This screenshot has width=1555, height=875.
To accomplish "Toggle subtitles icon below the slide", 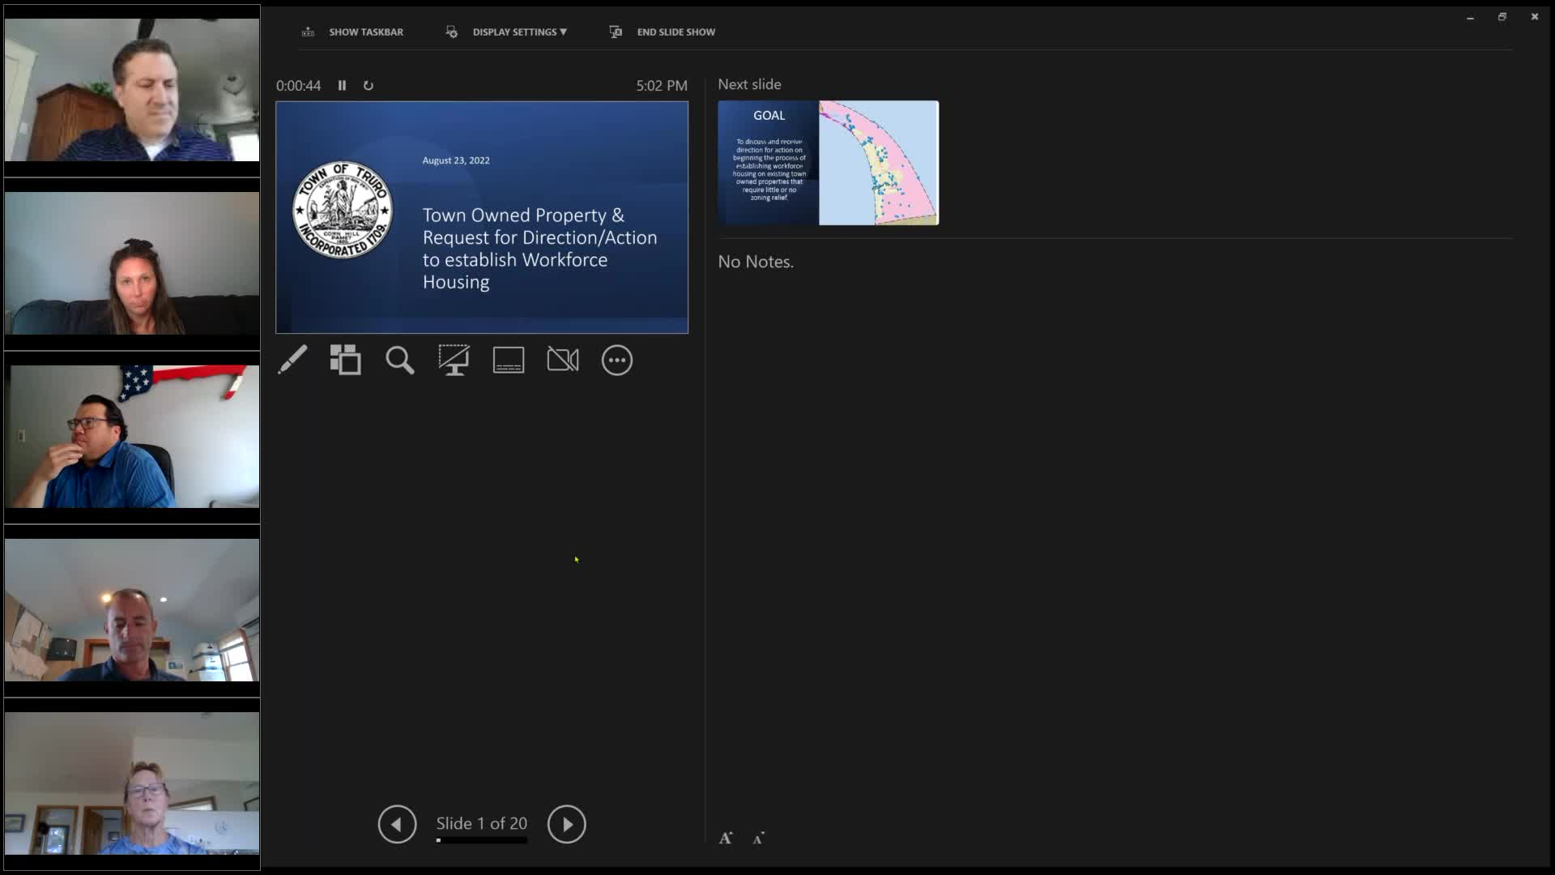I will (509, 360).
